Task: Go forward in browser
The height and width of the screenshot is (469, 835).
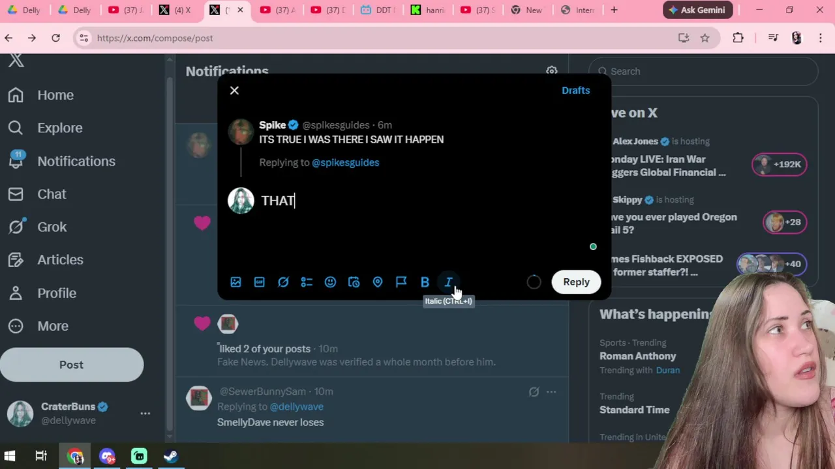Action: pyautogui.click(x=31, y=38)
